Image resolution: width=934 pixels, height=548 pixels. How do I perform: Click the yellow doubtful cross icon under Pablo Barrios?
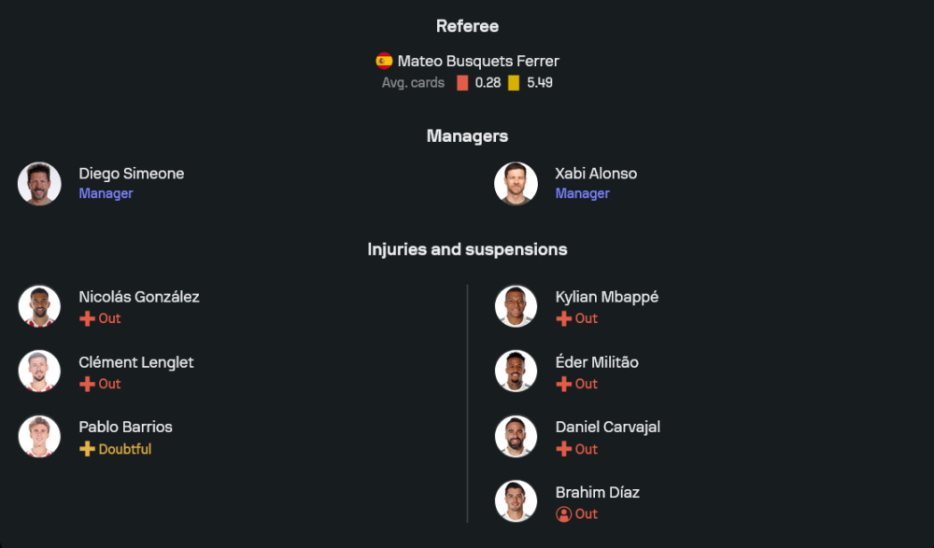pyautogui.click(x=87, y=449)
